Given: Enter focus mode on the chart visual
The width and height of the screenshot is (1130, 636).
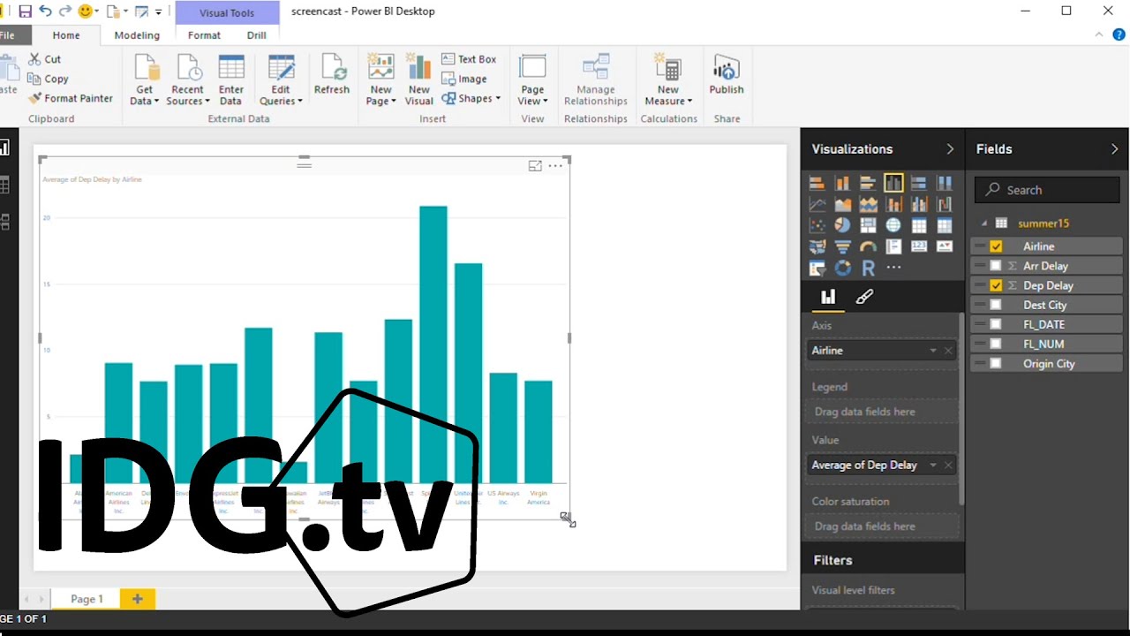Looking at the screenshot, I should [x=535, y=165].
